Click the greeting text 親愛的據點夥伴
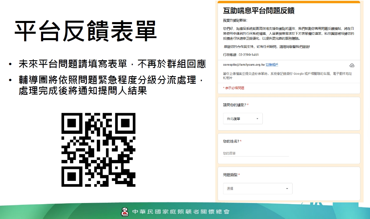Image resolution: width=370 pixels, height=219 pixels. tap(235, 20)
